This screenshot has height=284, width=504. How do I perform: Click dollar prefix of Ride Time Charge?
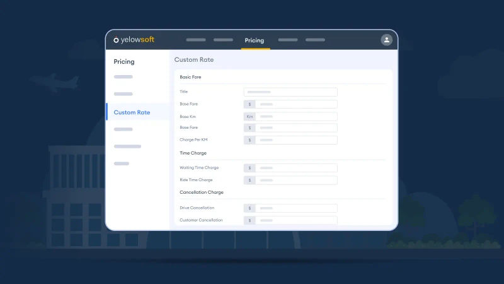coord(249,180)
